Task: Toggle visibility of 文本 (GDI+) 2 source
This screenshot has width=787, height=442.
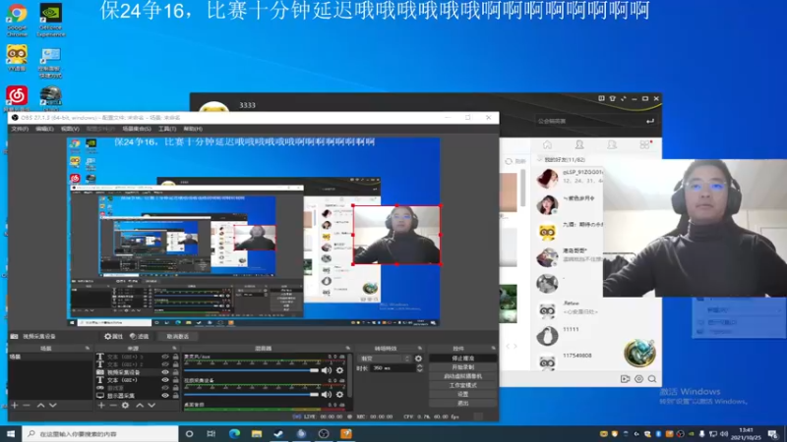Action: (x=165, y=364)
